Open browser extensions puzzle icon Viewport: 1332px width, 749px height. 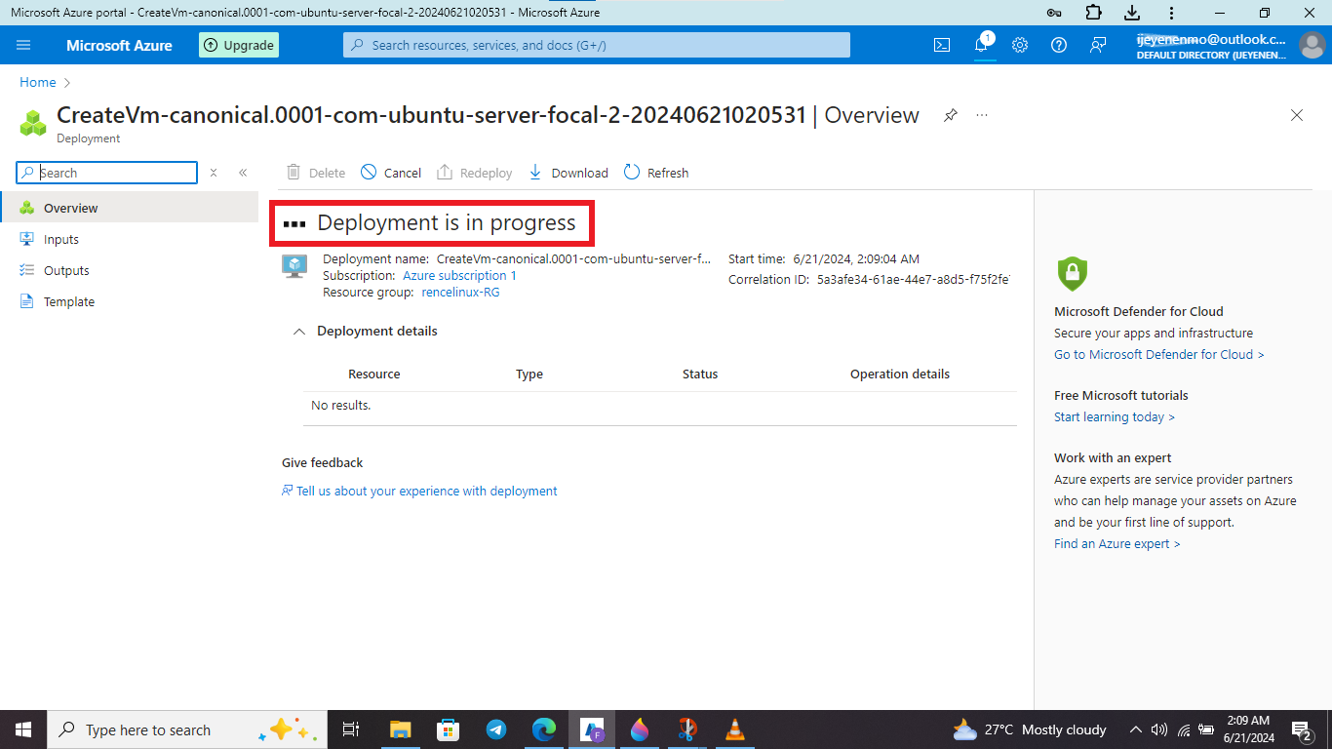tap(1093, 13)
